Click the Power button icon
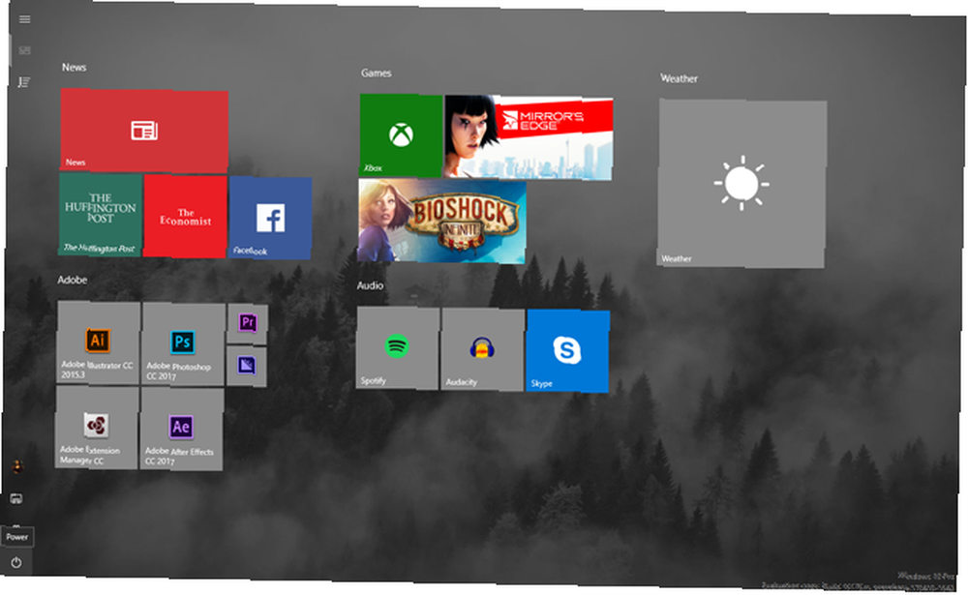This screenshot has height=595, width=968. click(16, 562)
